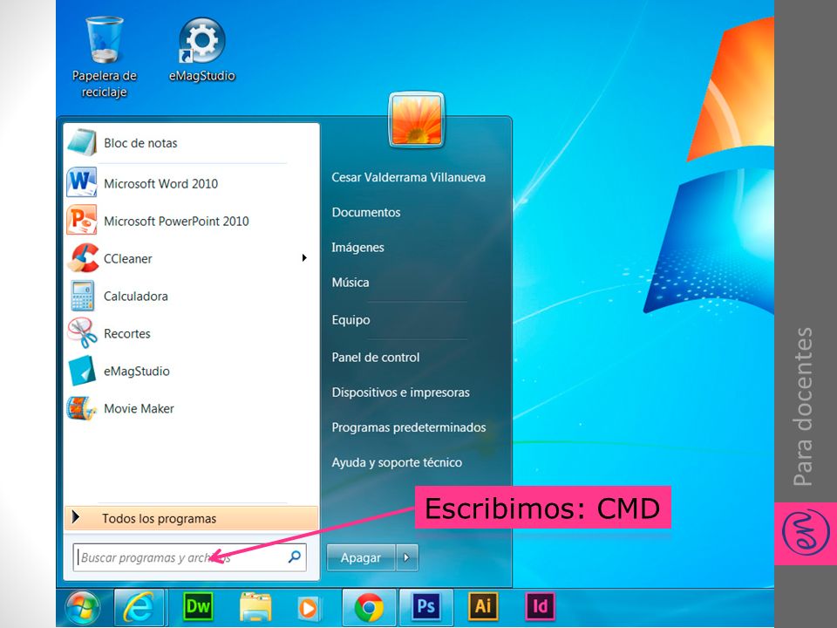Expand CCleaner submenu arrow
837x628 pixels.
click(304, 258)
